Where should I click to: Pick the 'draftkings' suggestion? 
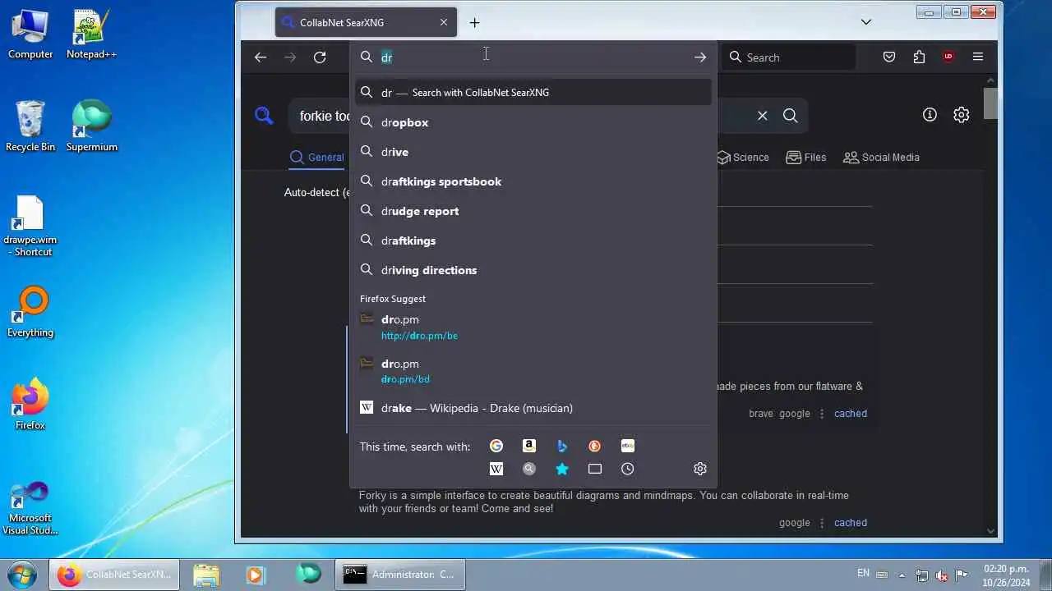point(533,241)
